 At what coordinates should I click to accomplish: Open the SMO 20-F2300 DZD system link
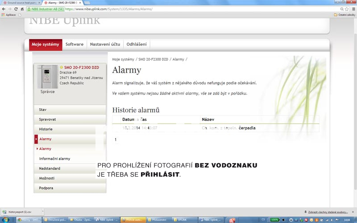pos(81,67)
